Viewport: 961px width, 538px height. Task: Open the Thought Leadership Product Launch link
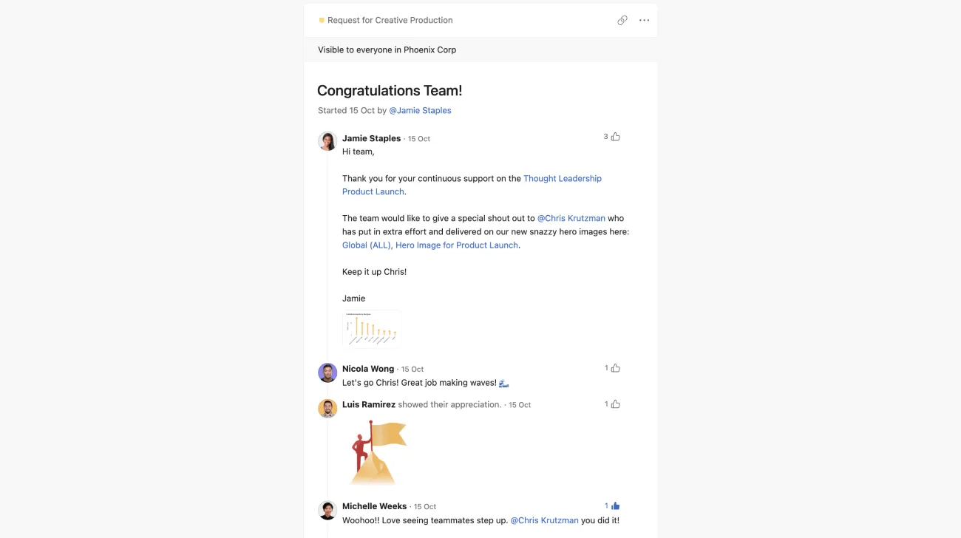[x=562, y=178]
